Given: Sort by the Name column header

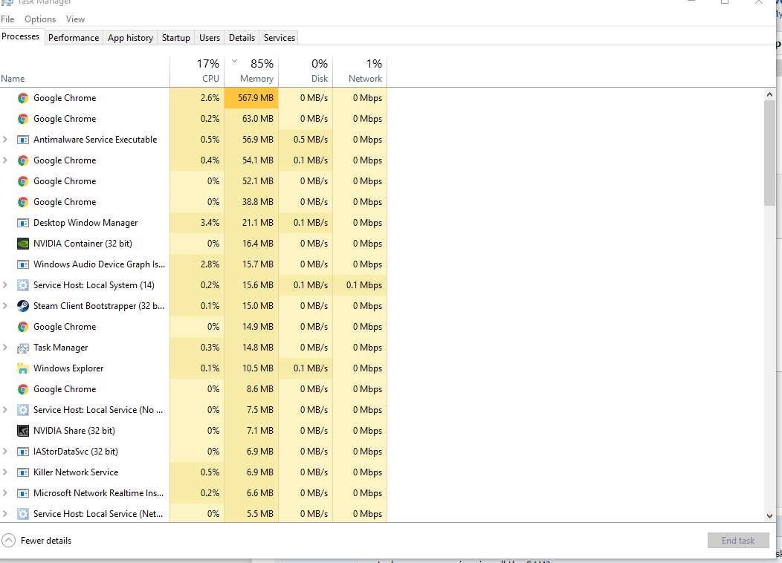Looking at the screenshot, I should coord(85,72).
